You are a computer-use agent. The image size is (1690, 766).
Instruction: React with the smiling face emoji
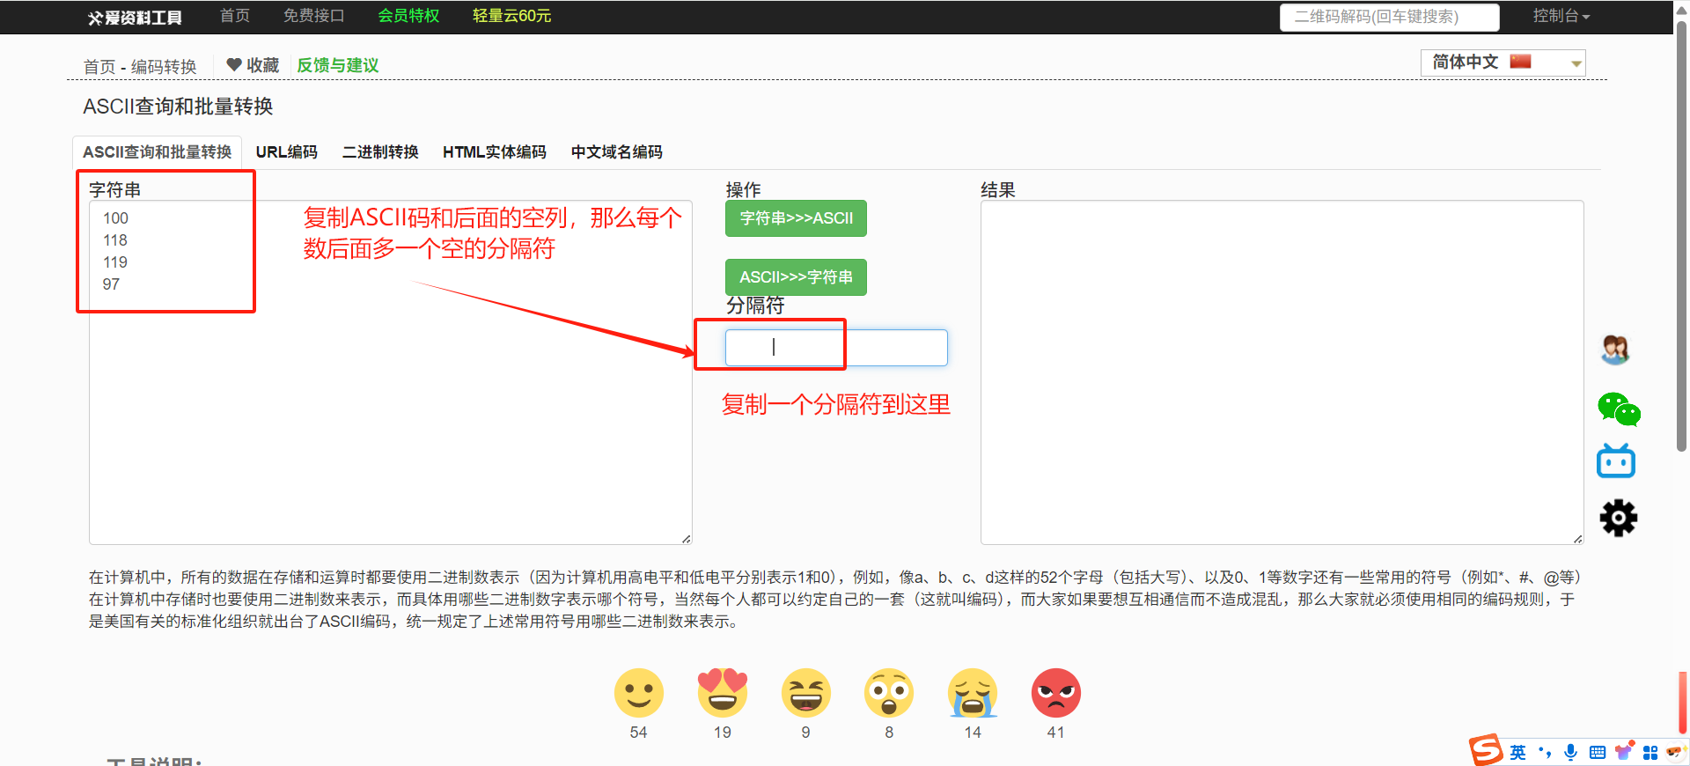pos(639,693)
